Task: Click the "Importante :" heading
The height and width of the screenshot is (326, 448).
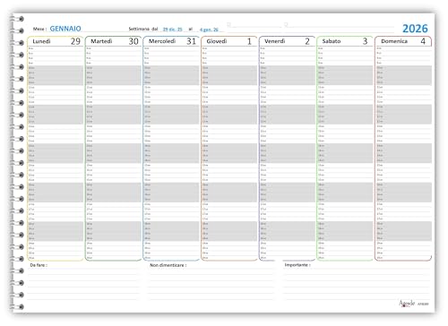Action: click(x=297, y=265)
